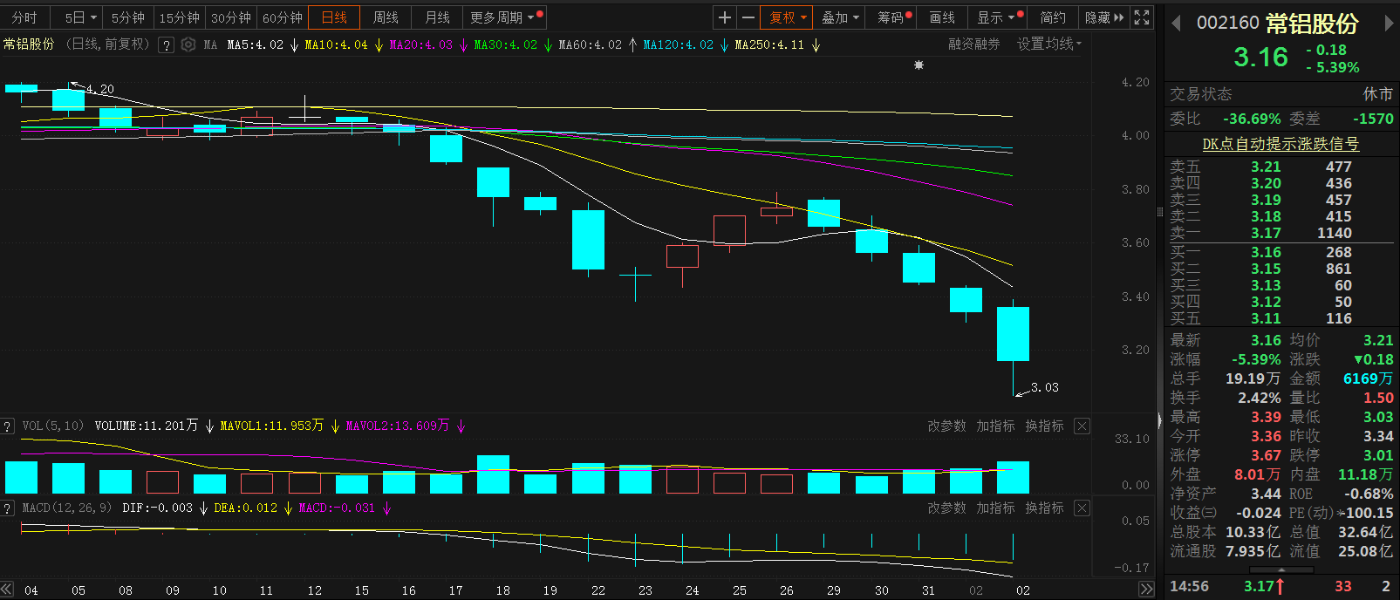1400x600 pixels.
Task: Select the 60分钟 period tab
Action: (282, 17)
